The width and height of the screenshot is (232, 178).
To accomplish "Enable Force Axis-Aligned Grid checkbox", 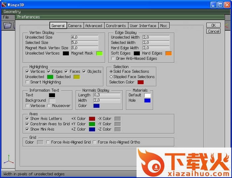I will [48, 143].
